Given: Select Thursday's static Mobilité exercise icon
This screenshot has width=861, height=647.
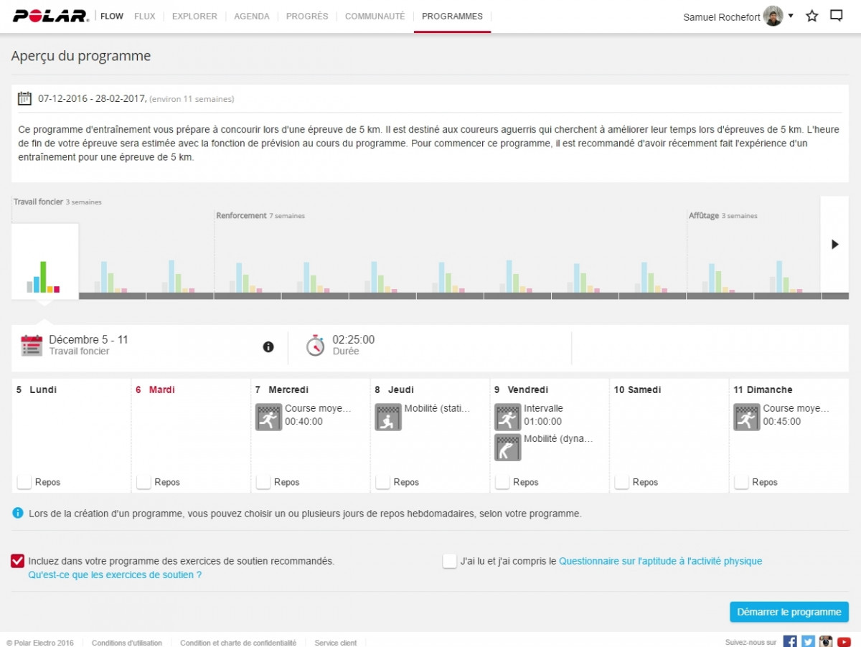Looking at the screenshot, I should tap(388, 417).
